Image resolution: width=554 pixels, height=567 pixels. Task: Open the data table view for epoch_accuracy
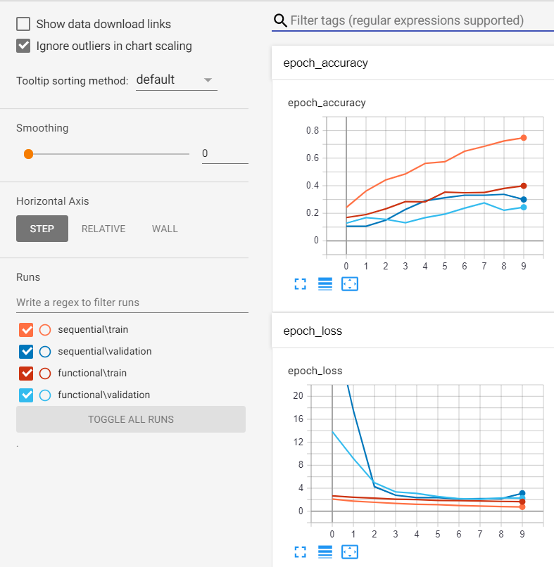click(325, 283)
